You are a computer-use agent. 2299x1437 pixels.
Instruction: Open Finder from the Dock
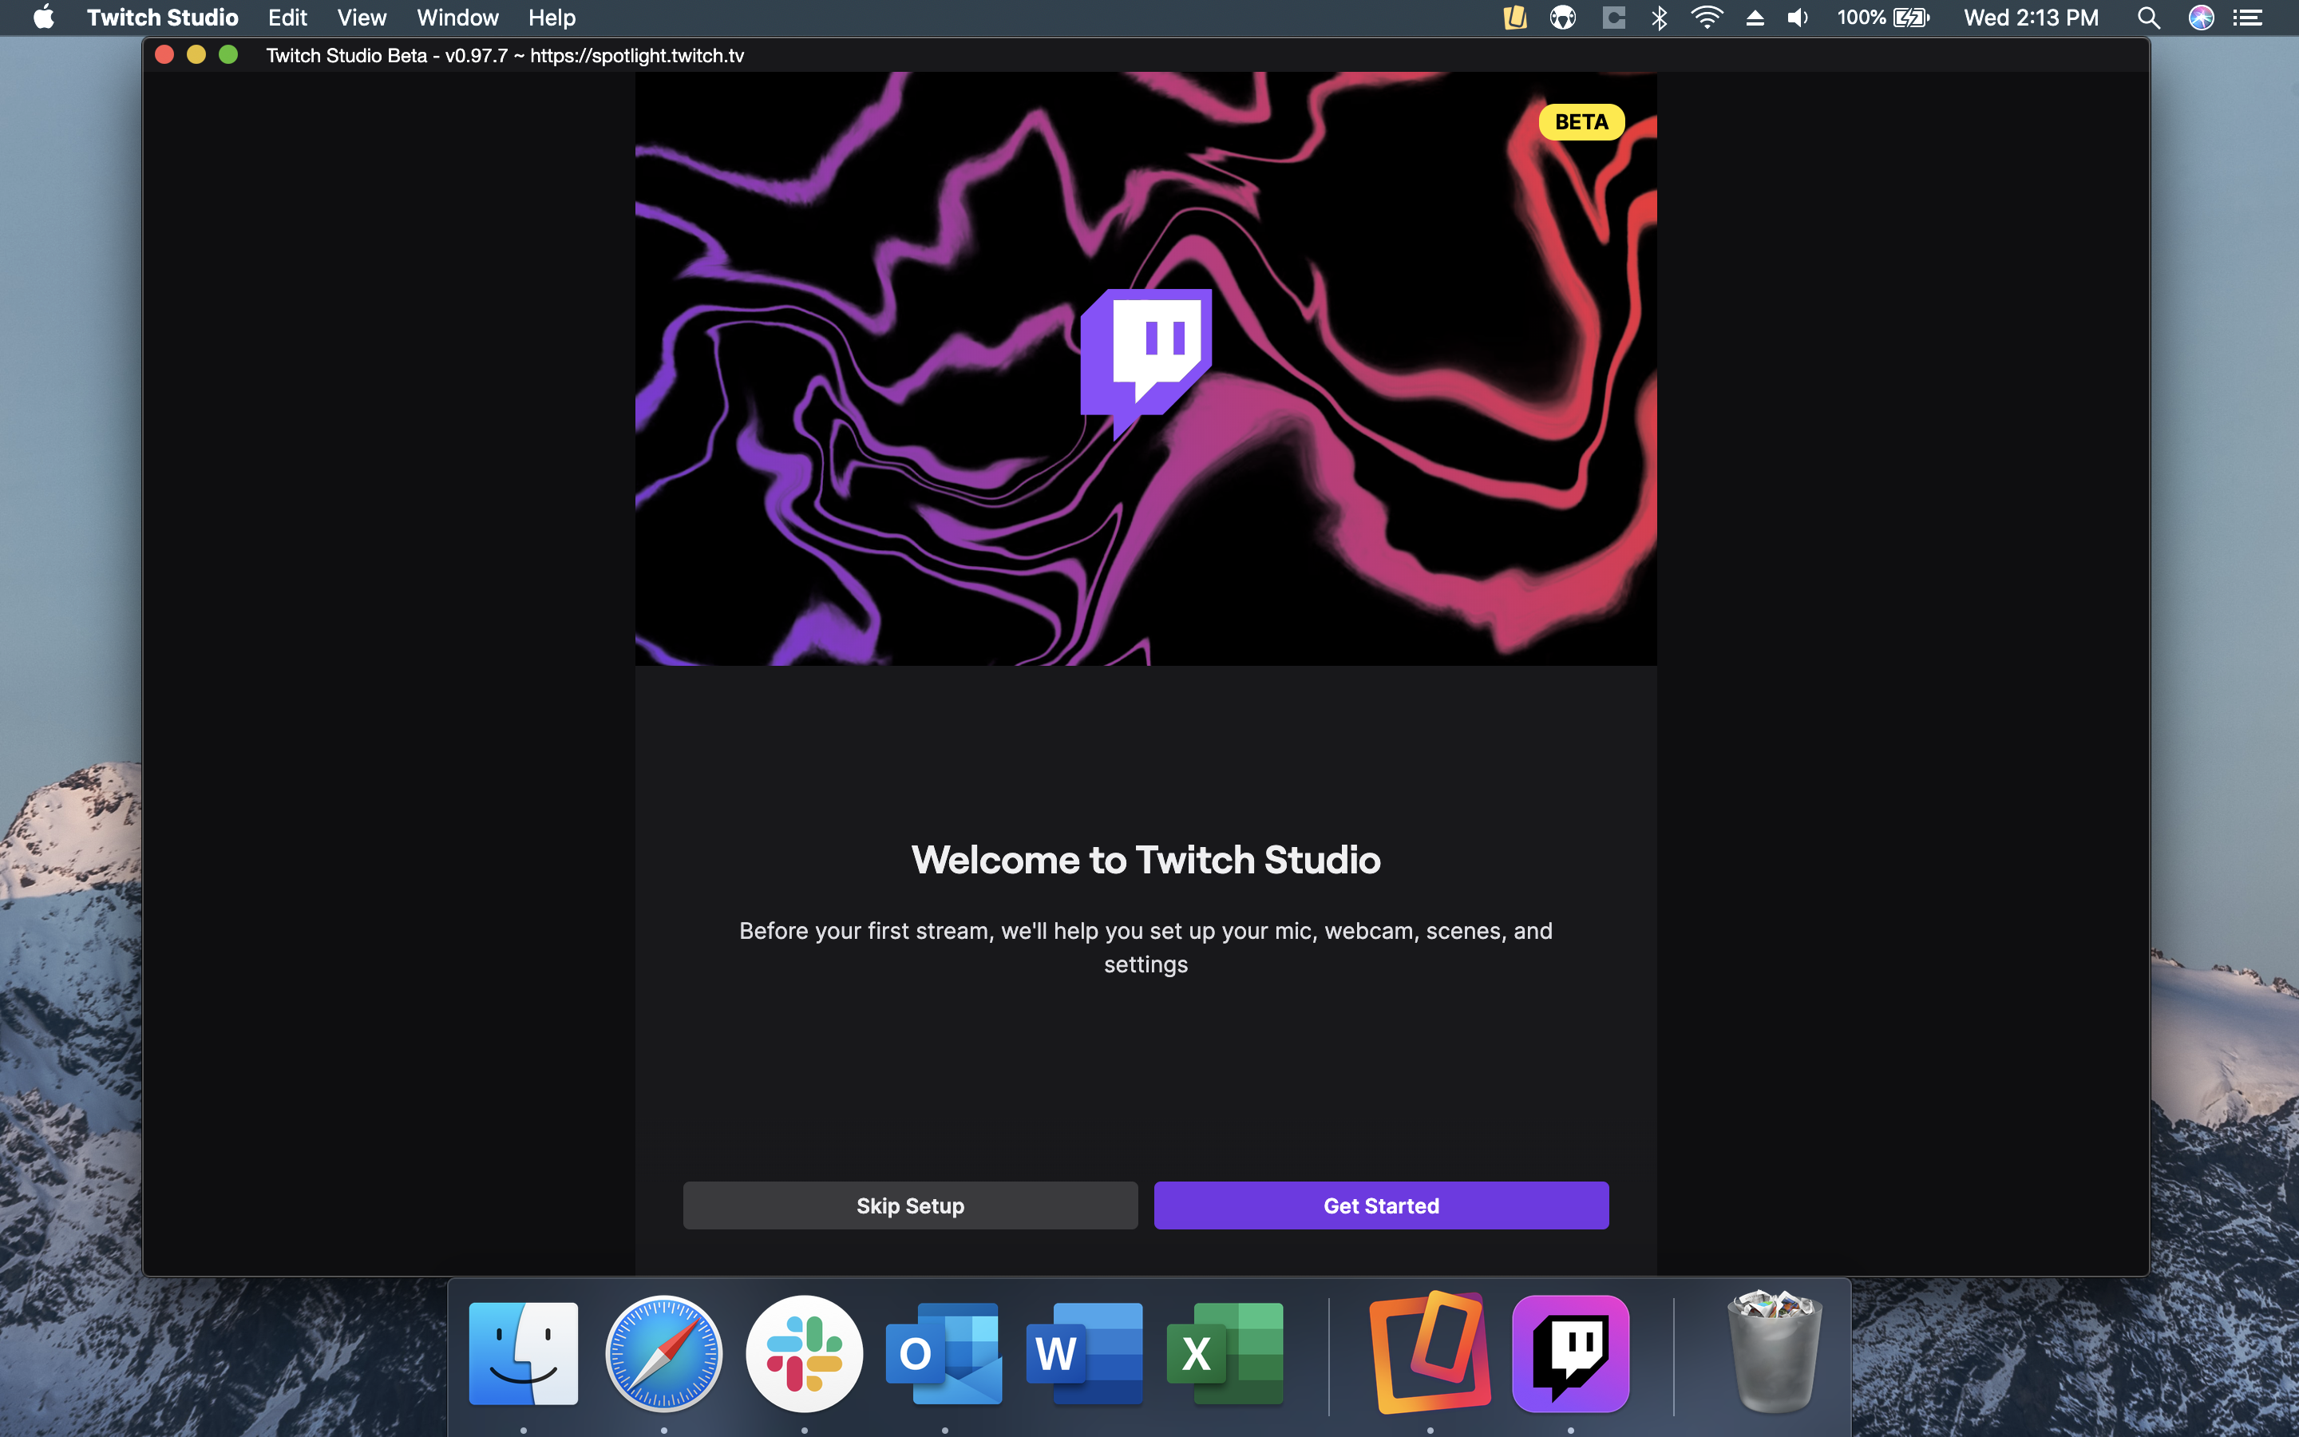(x=524, y=1353)
